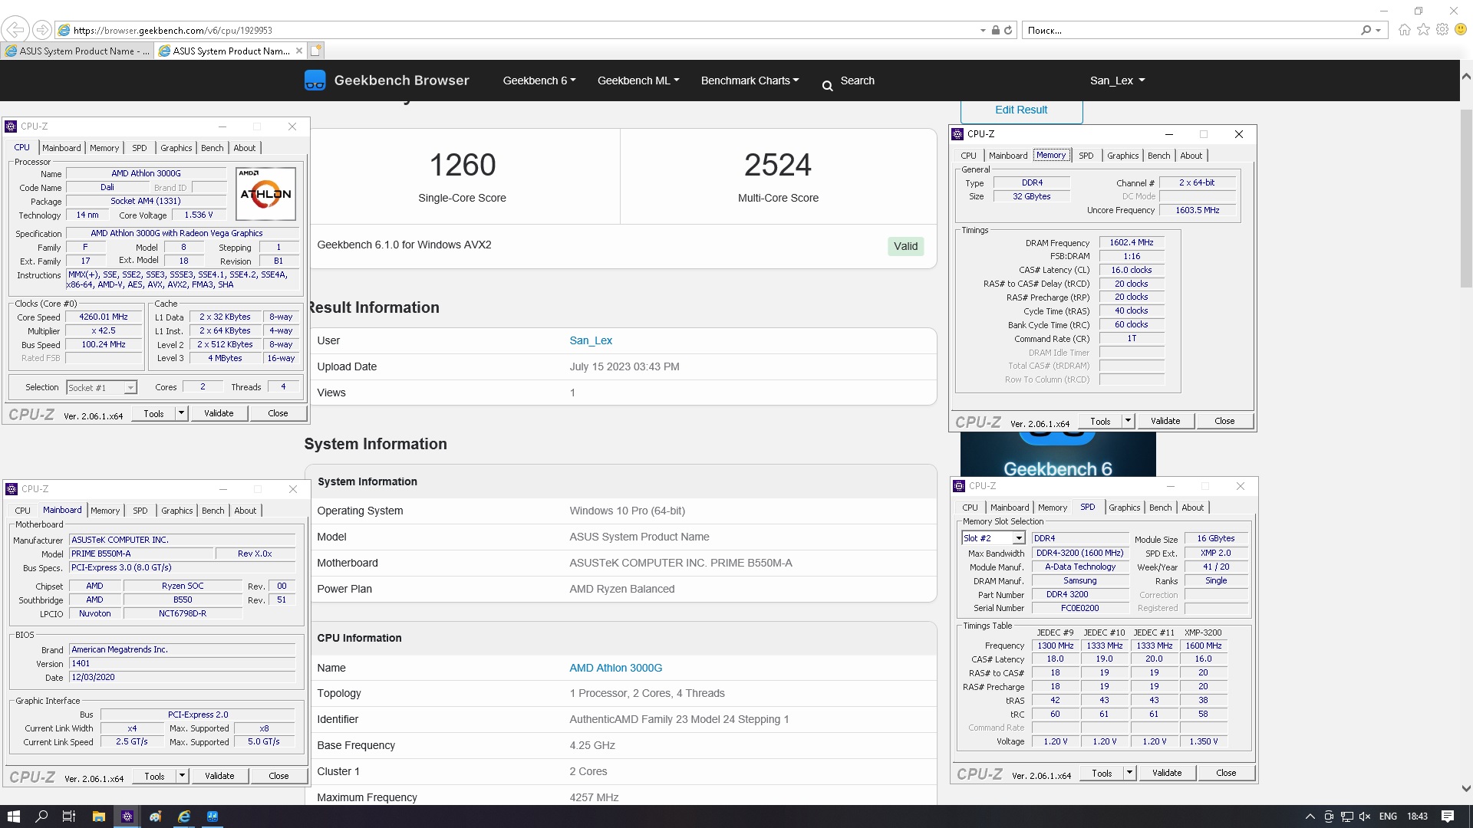Expand Benchmark Charts dropdown
Image resolution: width=1473 pixels, height=828 pixels.
[x=750, y=80]
